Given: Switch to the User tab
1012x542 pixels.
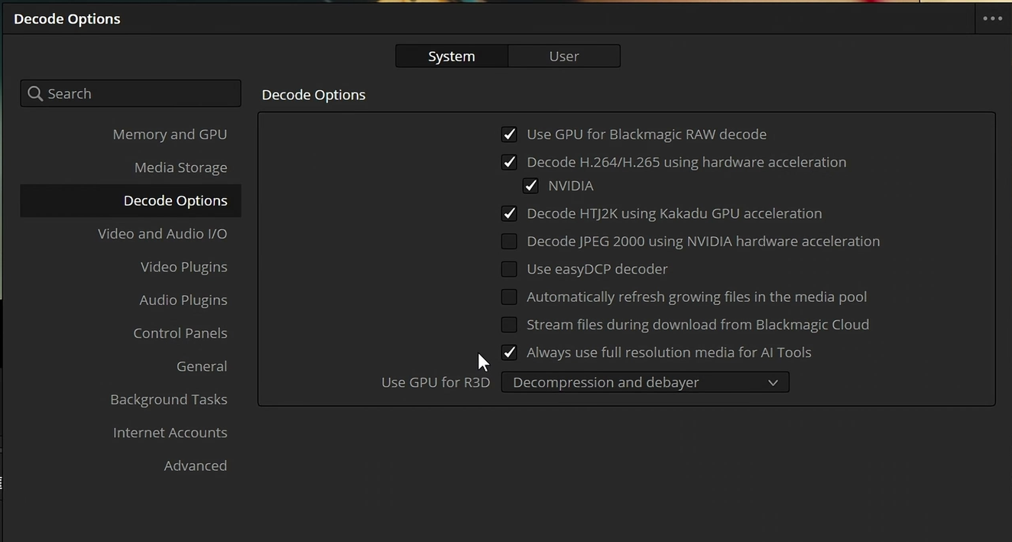Looking at the screenshot, I should pyautogui.click(x=564, y=56).
